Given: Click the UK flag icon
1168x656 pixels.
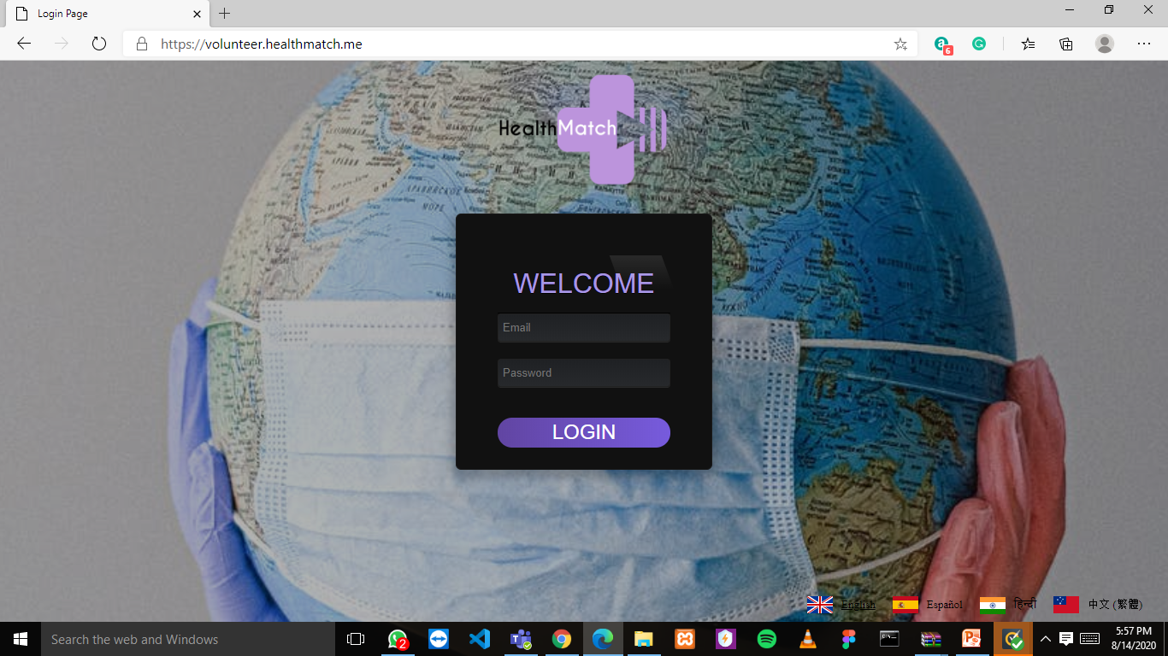Looking at the screenshot, I should (x=820, y=605).
